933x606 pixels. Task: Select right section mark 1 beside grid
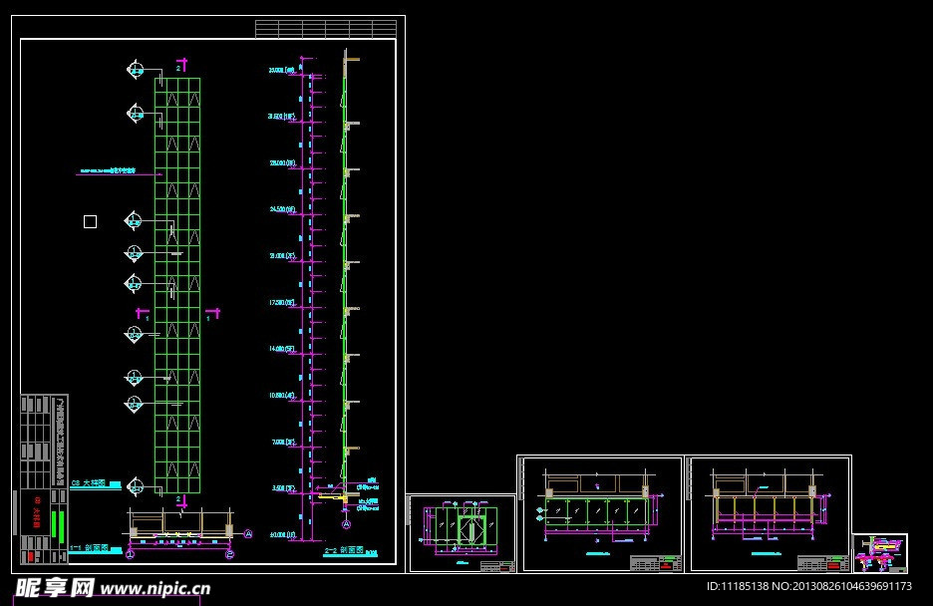tap(213, 314)
